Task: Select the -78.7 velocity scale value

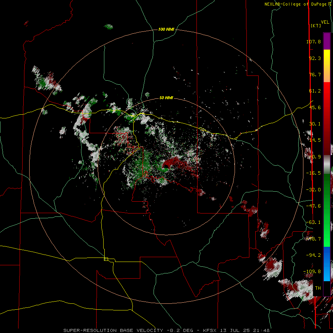Action: tap(313, 239)
